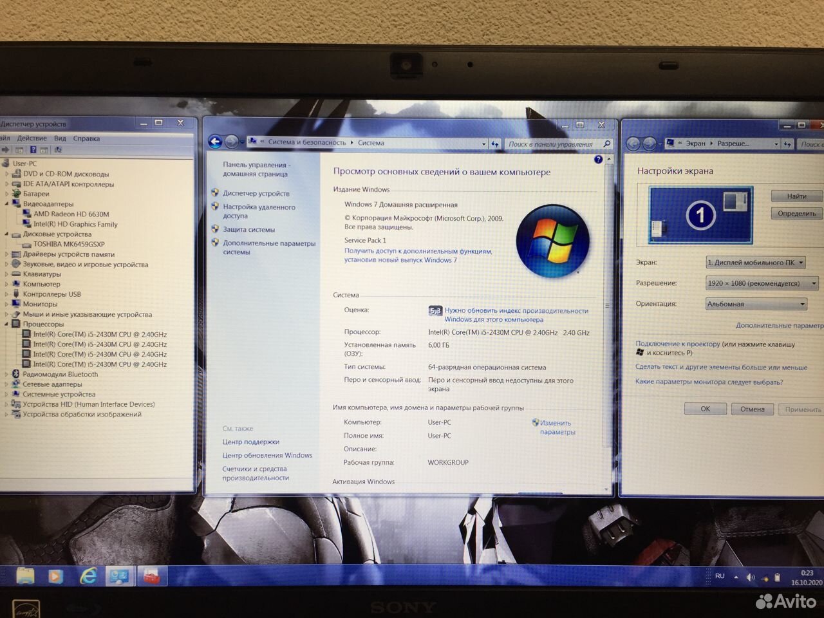Open help via the blue question mark
The image size is (824, 618).
(598, 160)
